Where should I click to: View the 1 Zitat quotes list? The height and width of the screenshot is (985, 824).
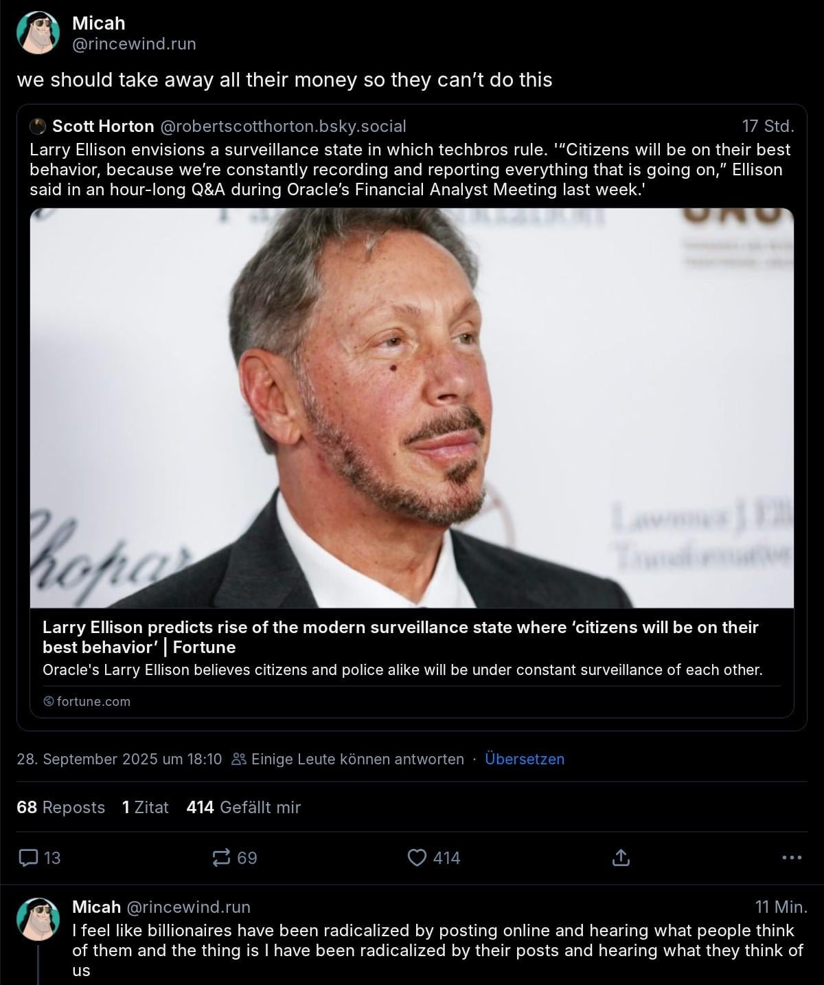click(145, 807)
